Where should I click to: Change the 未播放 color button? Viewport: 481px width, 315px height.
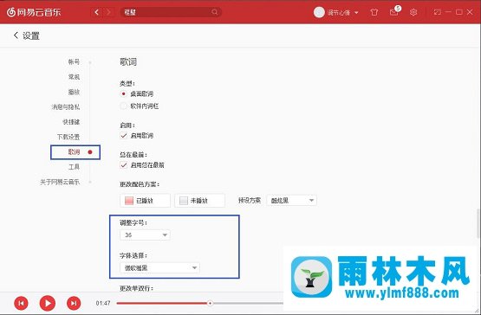coord(199,201)
